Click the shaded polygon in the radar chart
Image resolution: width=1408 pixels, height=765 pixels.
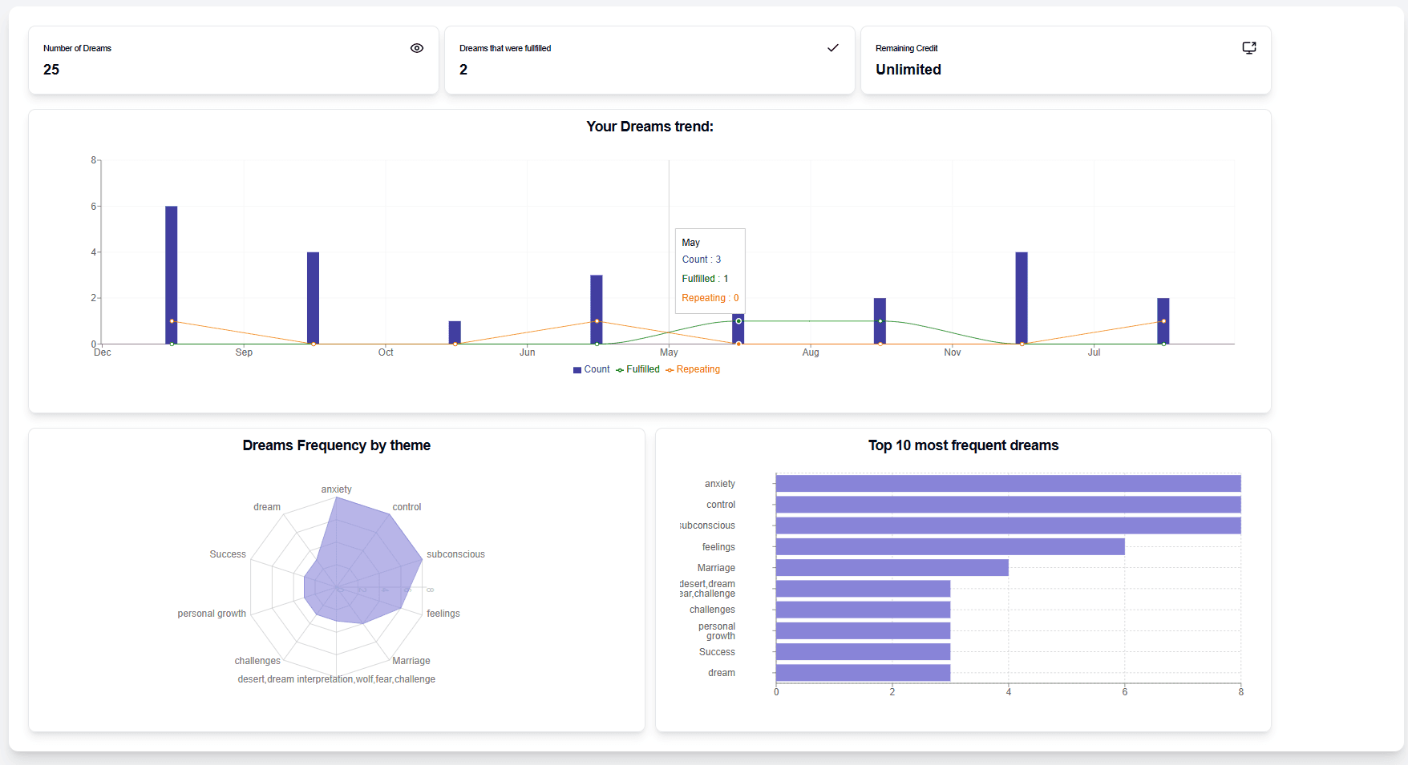pos(361,561)
